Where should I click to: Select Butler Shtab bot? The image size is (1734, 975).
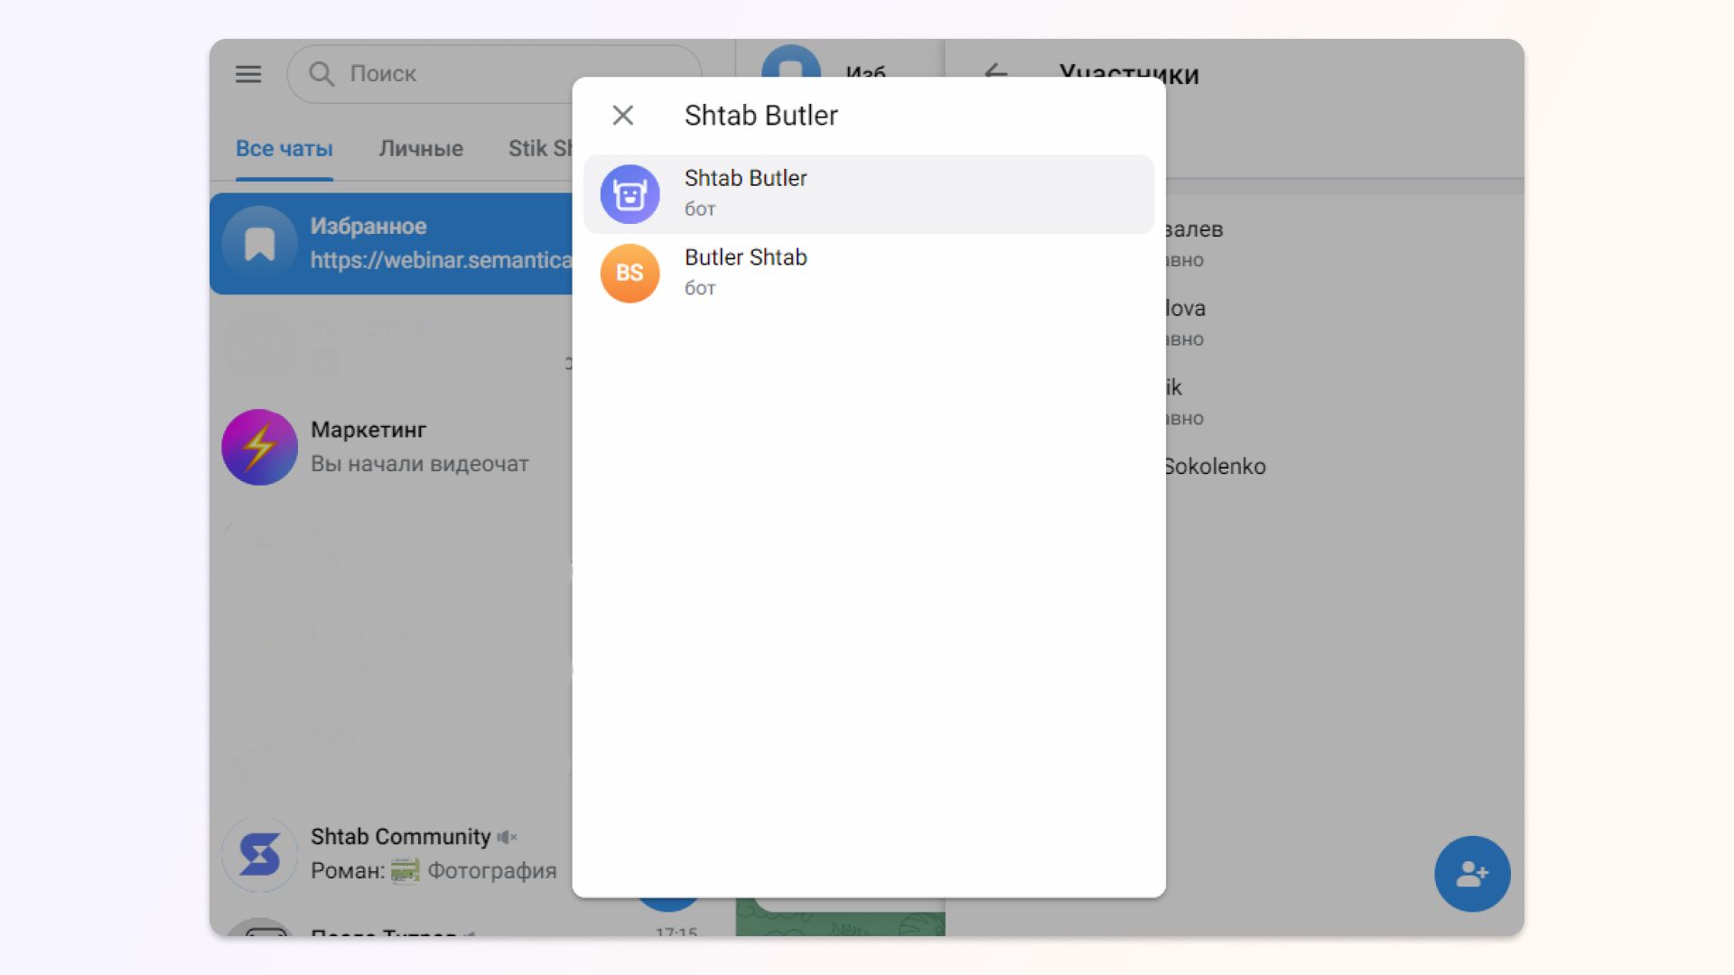867,272
